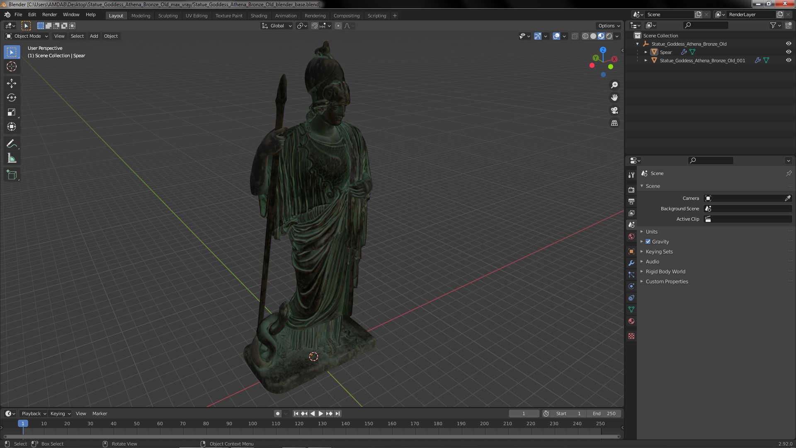Switch to the UV Editing workspace tab
This screenshot has width=796, height=448.
coord(197,15)
